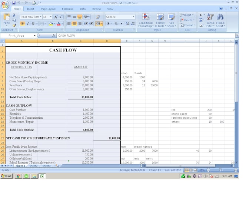The width and height of the screenshot is (252, 224).
Task: Open the Page Layout ribbon tab
Action: pos(48,9)
